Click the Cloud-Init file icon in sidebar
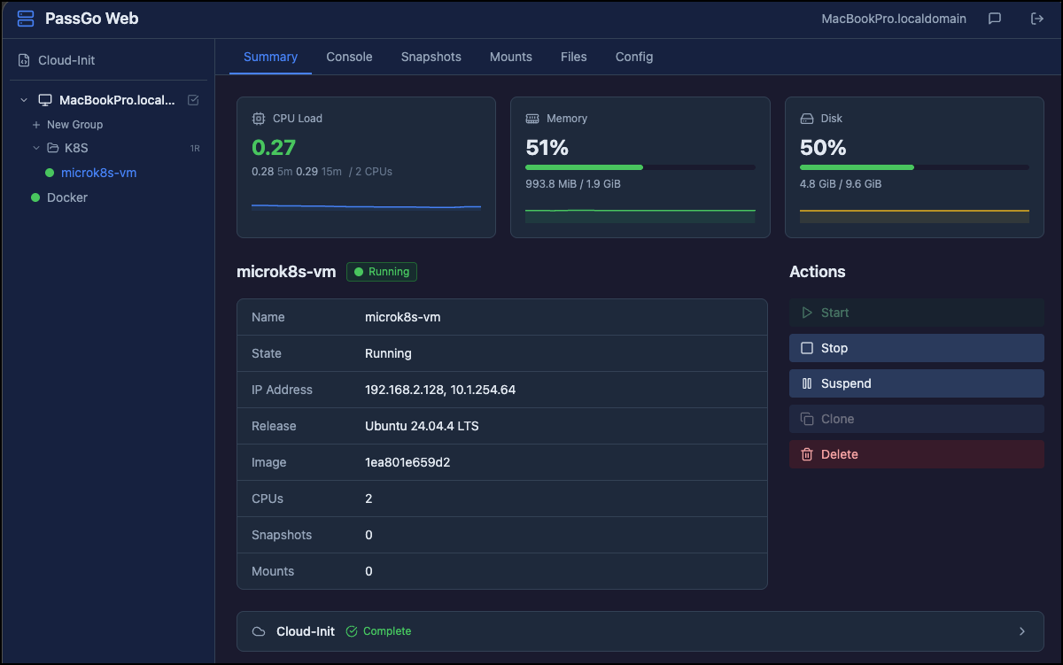The image size is (1063, 665). tap(24, 60)
